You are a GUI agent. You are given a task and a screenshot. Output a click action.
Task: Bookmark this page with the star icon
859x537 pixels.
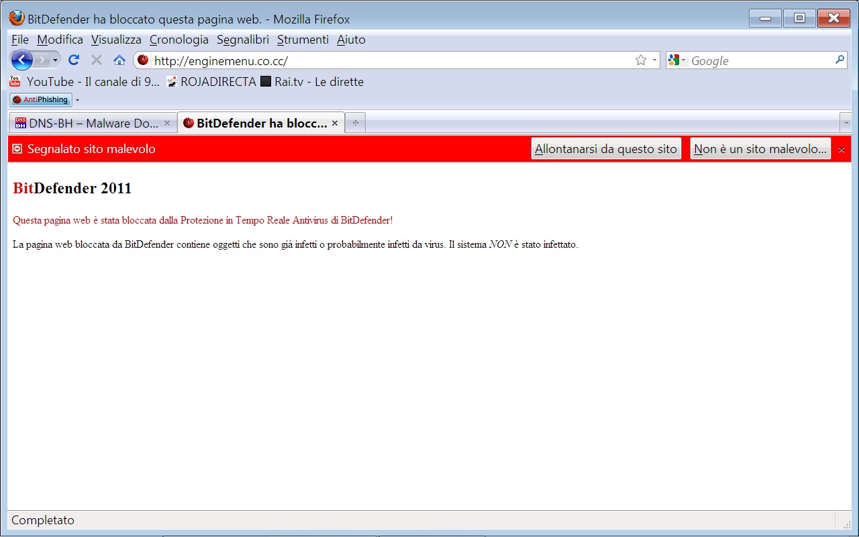[641, 60]
